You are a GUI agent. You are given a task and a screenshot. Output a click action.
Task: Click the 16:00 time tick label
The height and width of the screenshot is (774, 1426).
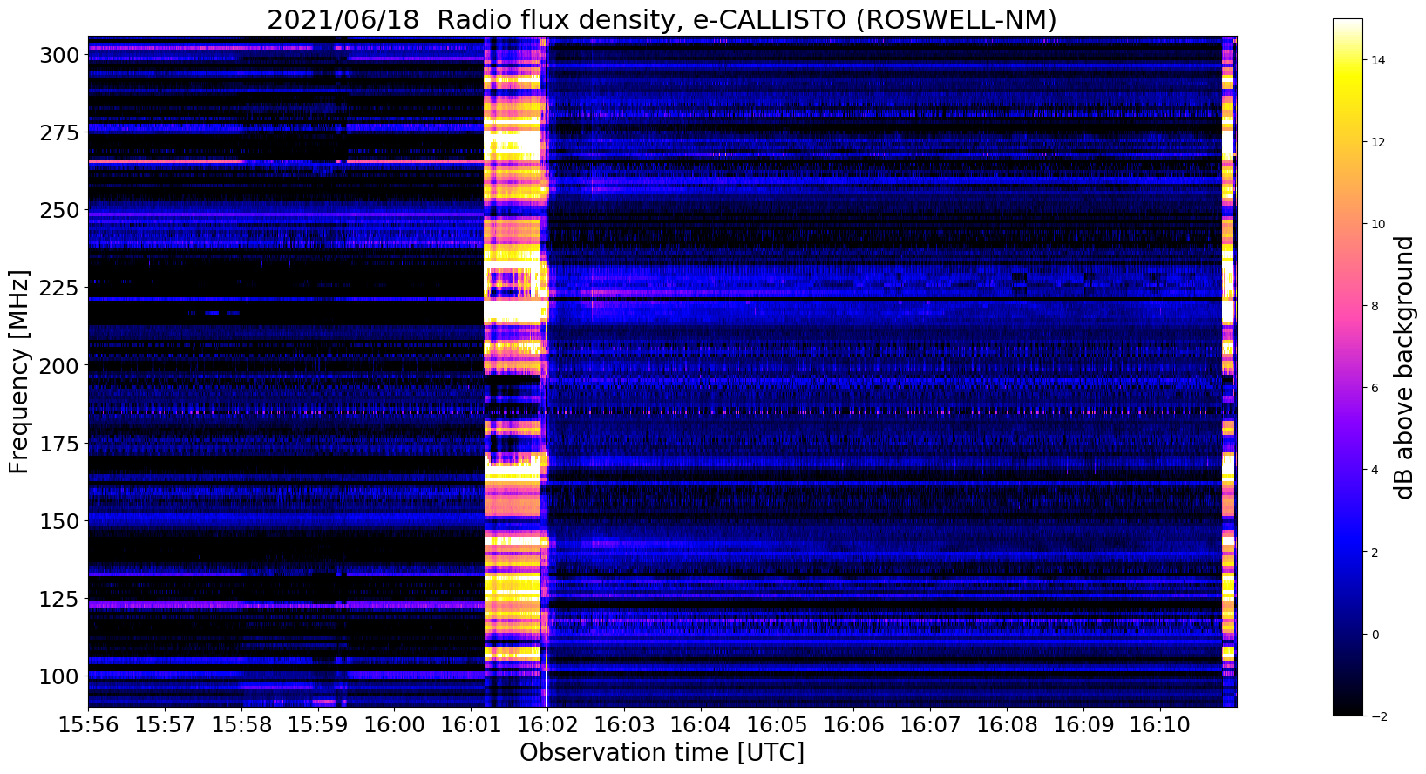[394, 725]
